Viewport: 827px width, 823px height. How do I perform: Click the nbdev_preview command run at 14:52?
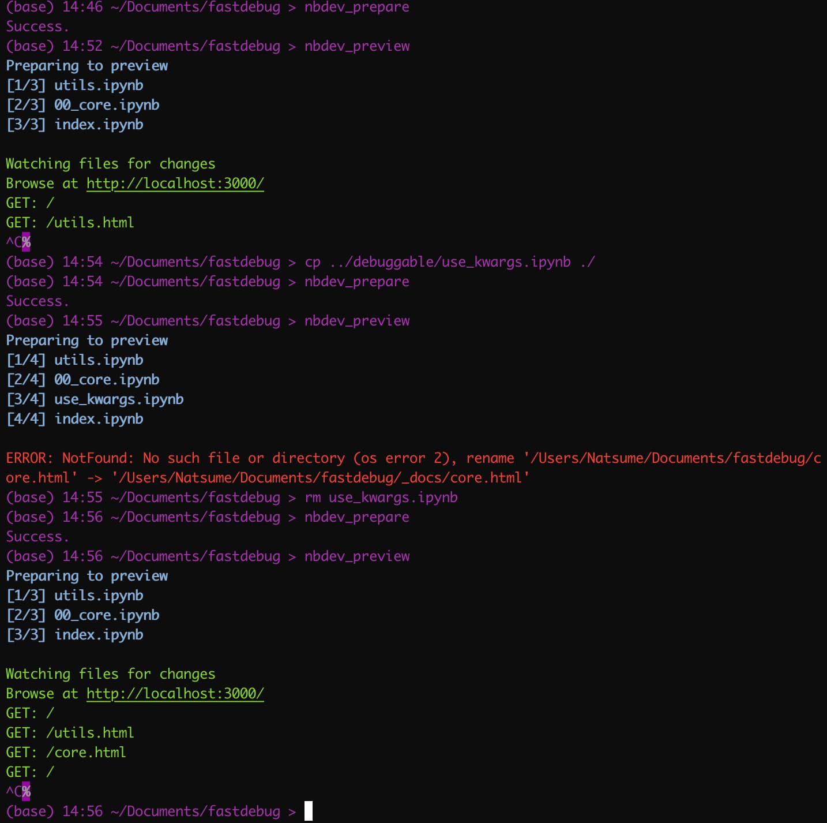[x=356, y=46]
